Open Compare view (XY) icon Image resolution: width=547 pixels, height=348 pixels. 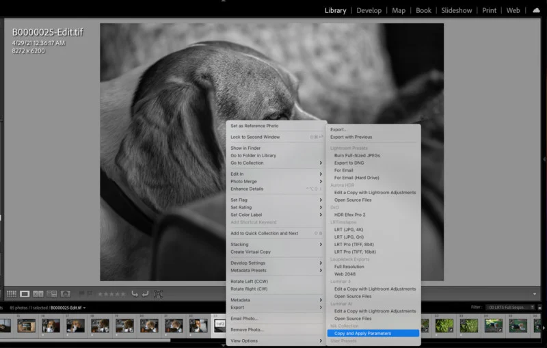click(38, 294)
